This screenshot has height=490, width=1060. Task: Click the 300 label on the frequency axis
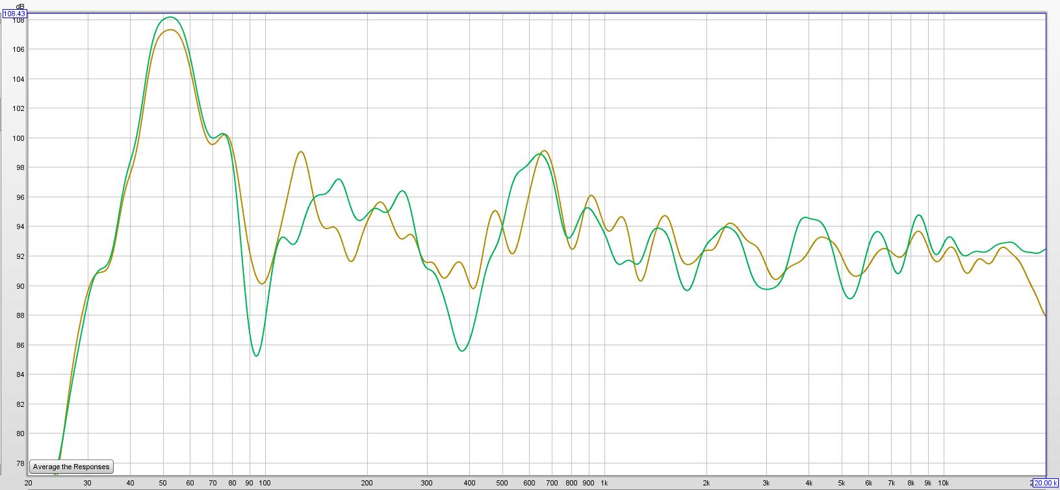coord(427,483)
